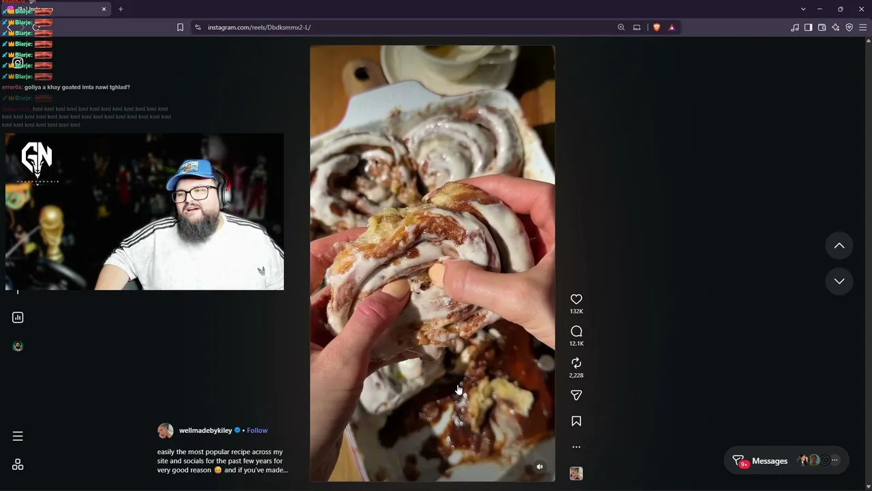Open a new browser tab

(121, 9)
